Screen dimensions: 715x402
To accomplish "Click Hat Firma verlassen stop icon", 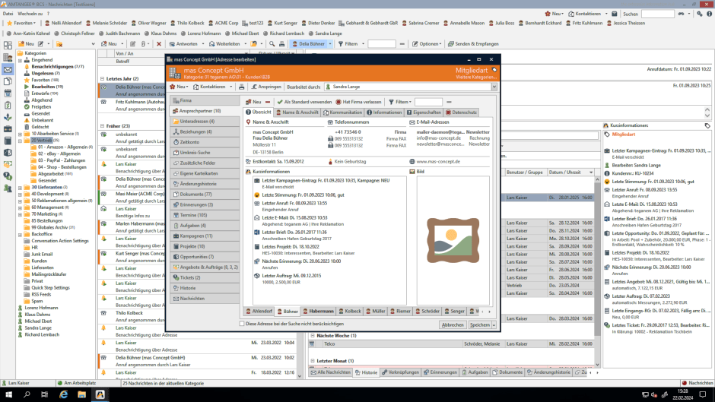I will 338,102.
